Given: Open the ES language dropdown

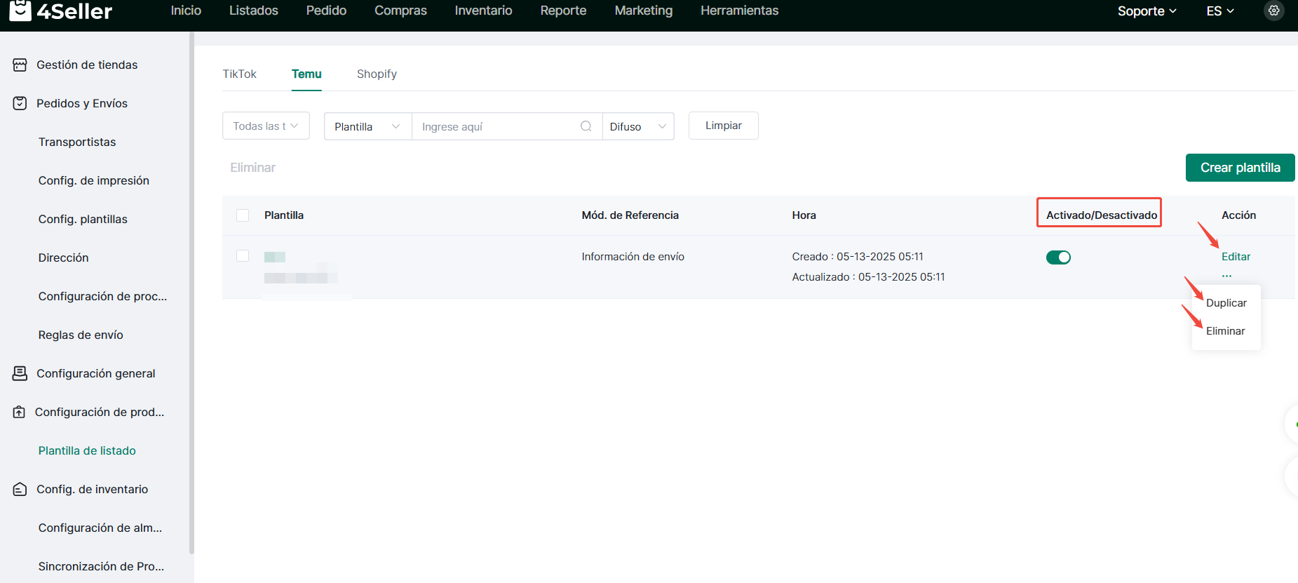Looking at the screenshot, I should tap(1220, 11).
